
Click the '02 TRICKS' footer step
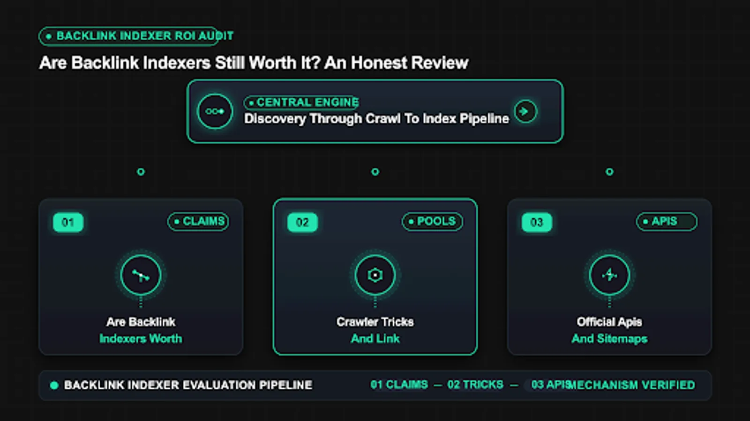click(x=475, y=385)
